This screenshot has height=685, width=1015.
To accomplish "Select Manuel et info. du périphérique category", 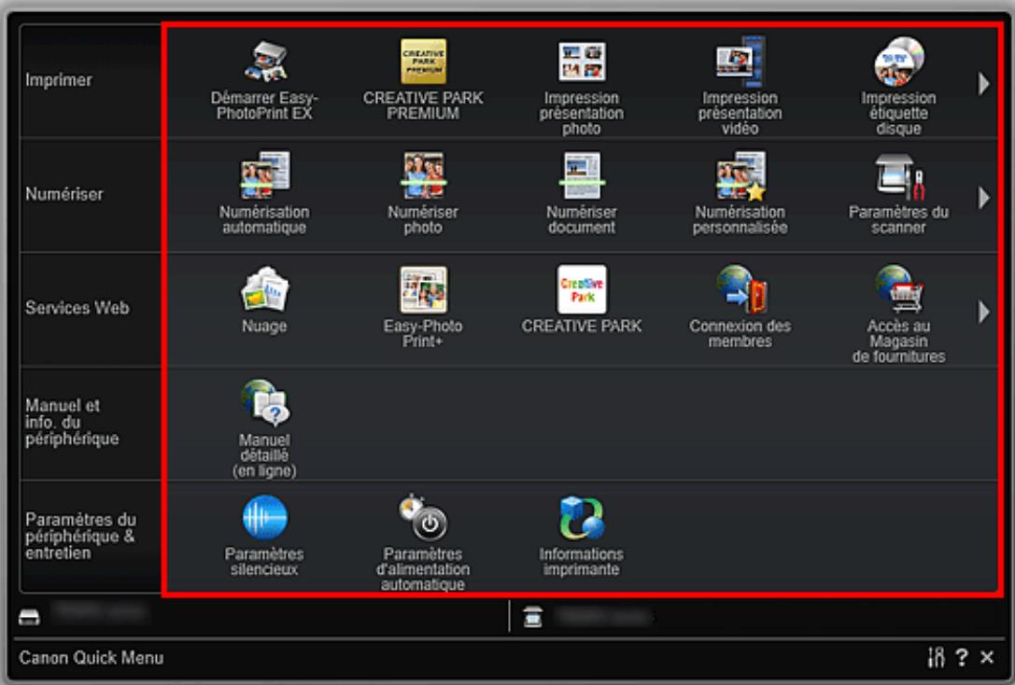I will pyautogui.click(x=92, y=423).
